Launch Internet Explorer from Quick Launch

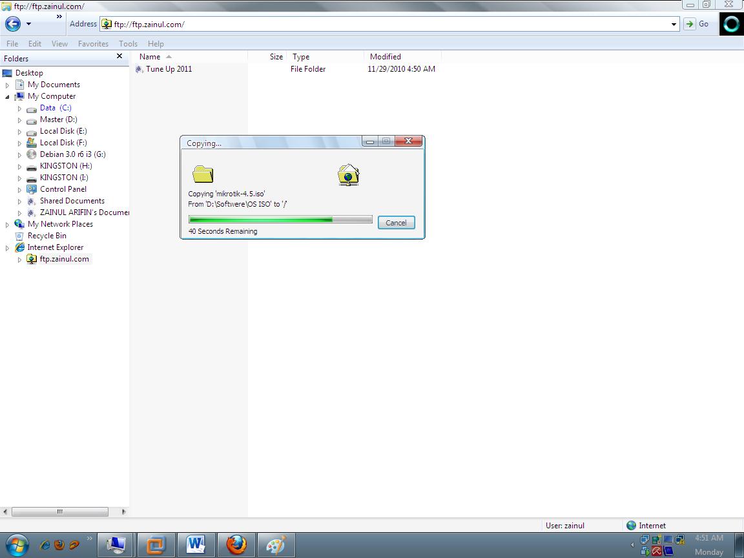[45, 544]
